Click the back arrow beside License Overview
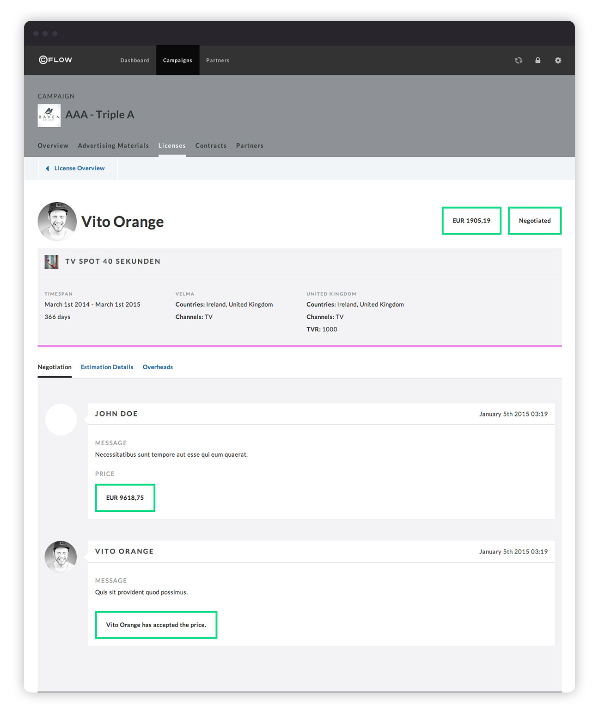 click(47, 168)
